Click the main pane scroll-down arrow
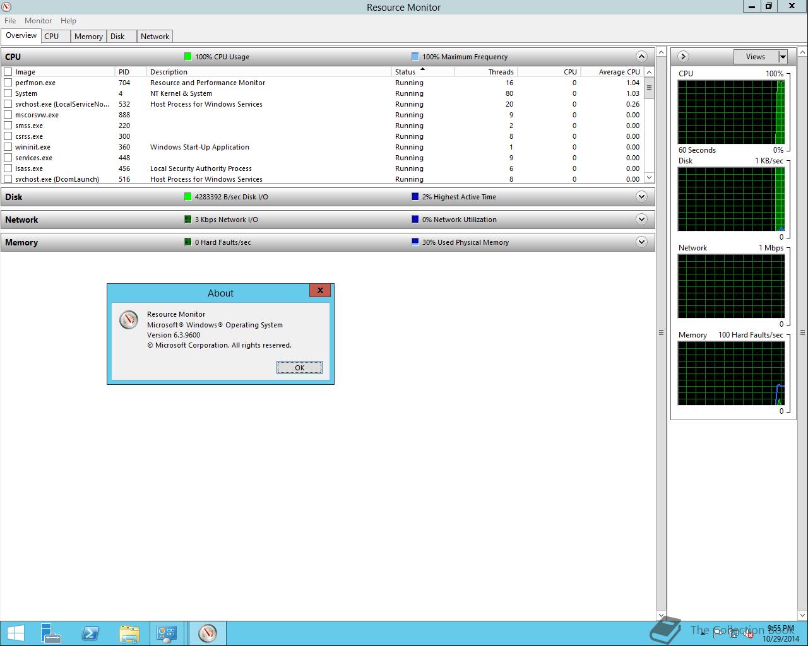This screenshot has height=646, width=808. coord(661,615)
